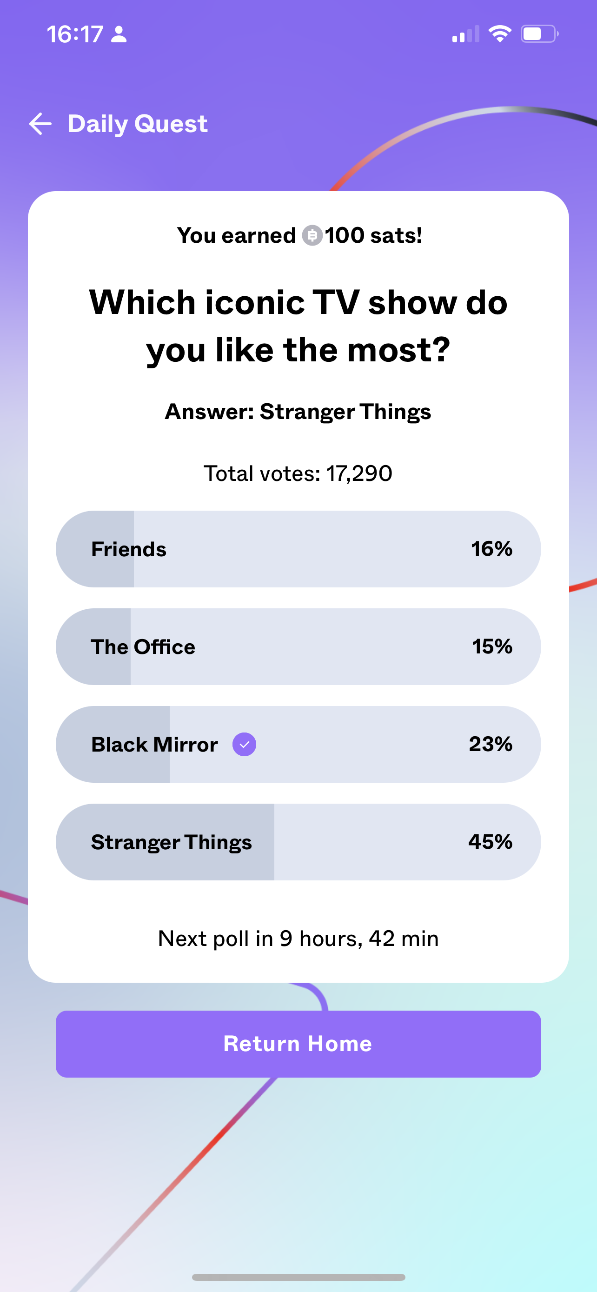597x1292 pixels.
Task: Click the 16% result on Friends
Action: 491,549
